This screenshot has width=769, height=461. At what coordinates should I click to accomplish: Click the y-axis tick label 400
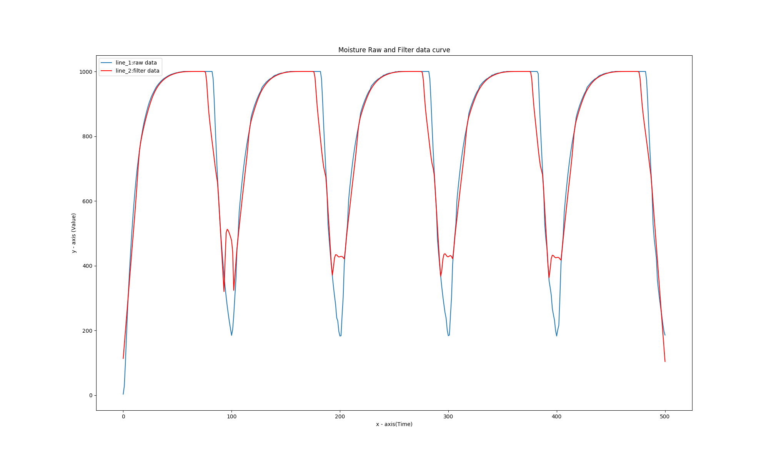pyautogui.click(x=87, y=266)
